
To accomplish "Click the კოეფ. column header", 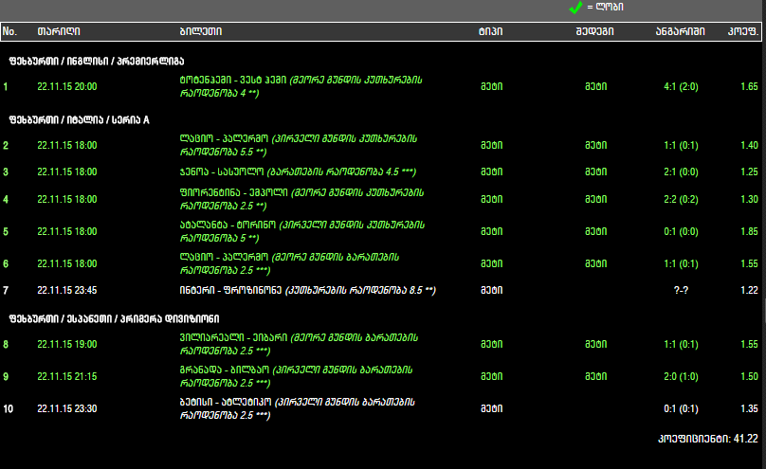I will click(x=743, y=31).
